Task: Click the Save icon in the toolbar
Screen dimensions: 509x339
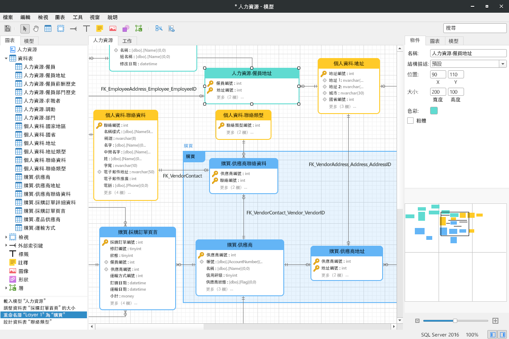Action: [7, 28]
